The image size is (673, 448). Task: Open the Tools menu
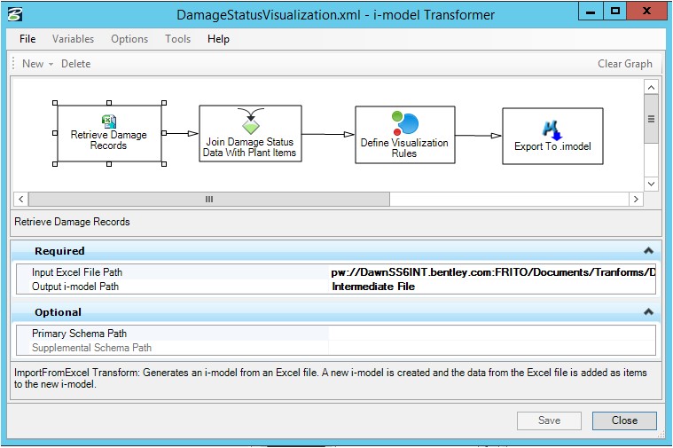[177, 39]
